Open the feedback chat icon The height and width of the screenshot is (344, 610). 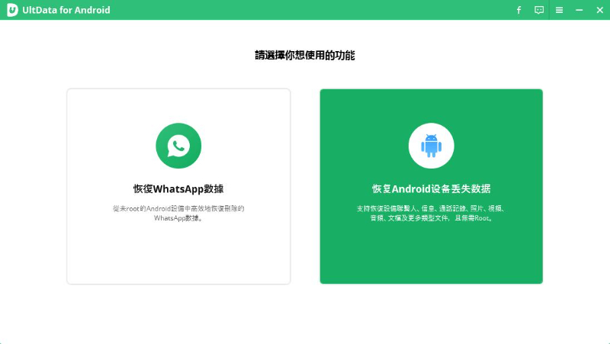539,10
